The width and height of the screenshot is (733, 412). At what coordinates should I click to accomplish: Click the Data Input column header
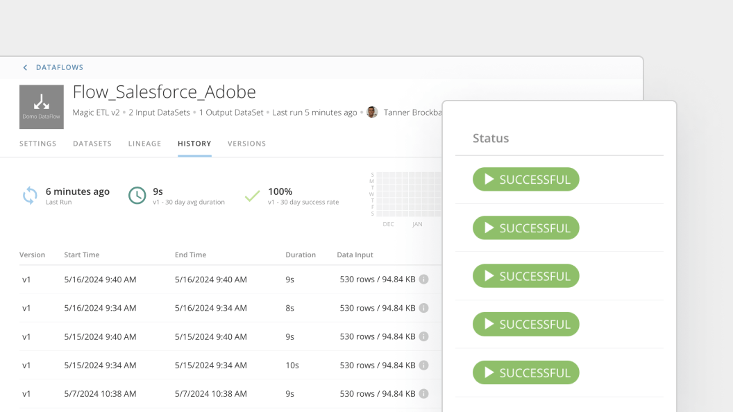pos(355,255)
